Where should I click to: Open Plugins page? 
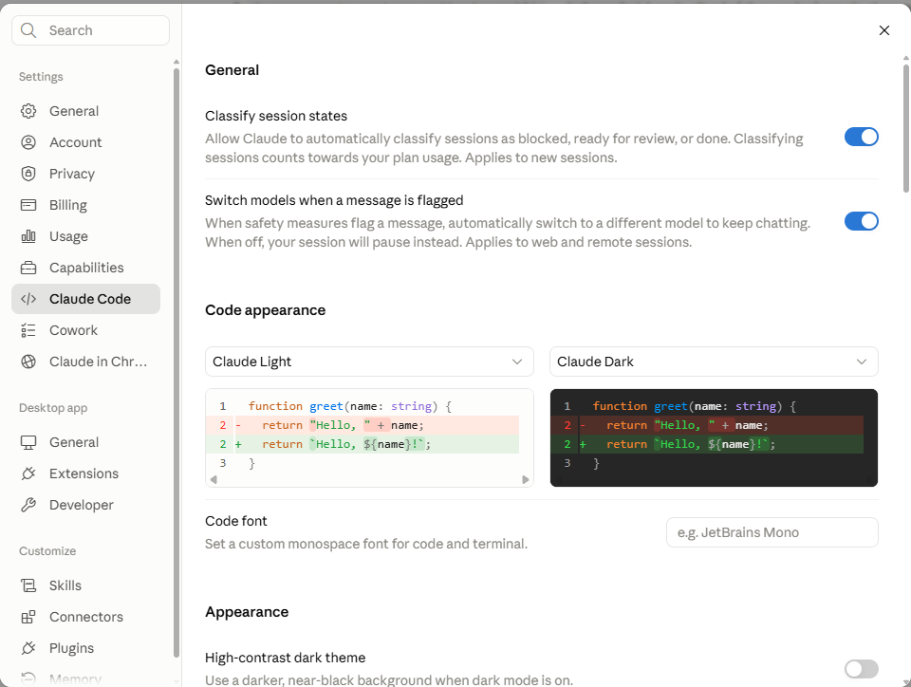tap(86, 648)
